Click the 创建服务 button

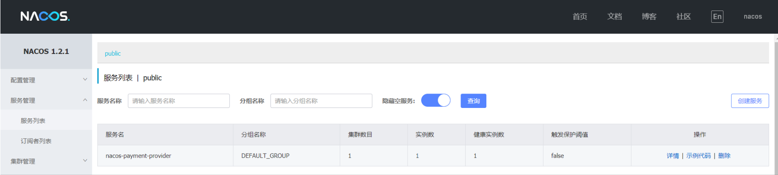pyautogui.click(x=750, y=101)
